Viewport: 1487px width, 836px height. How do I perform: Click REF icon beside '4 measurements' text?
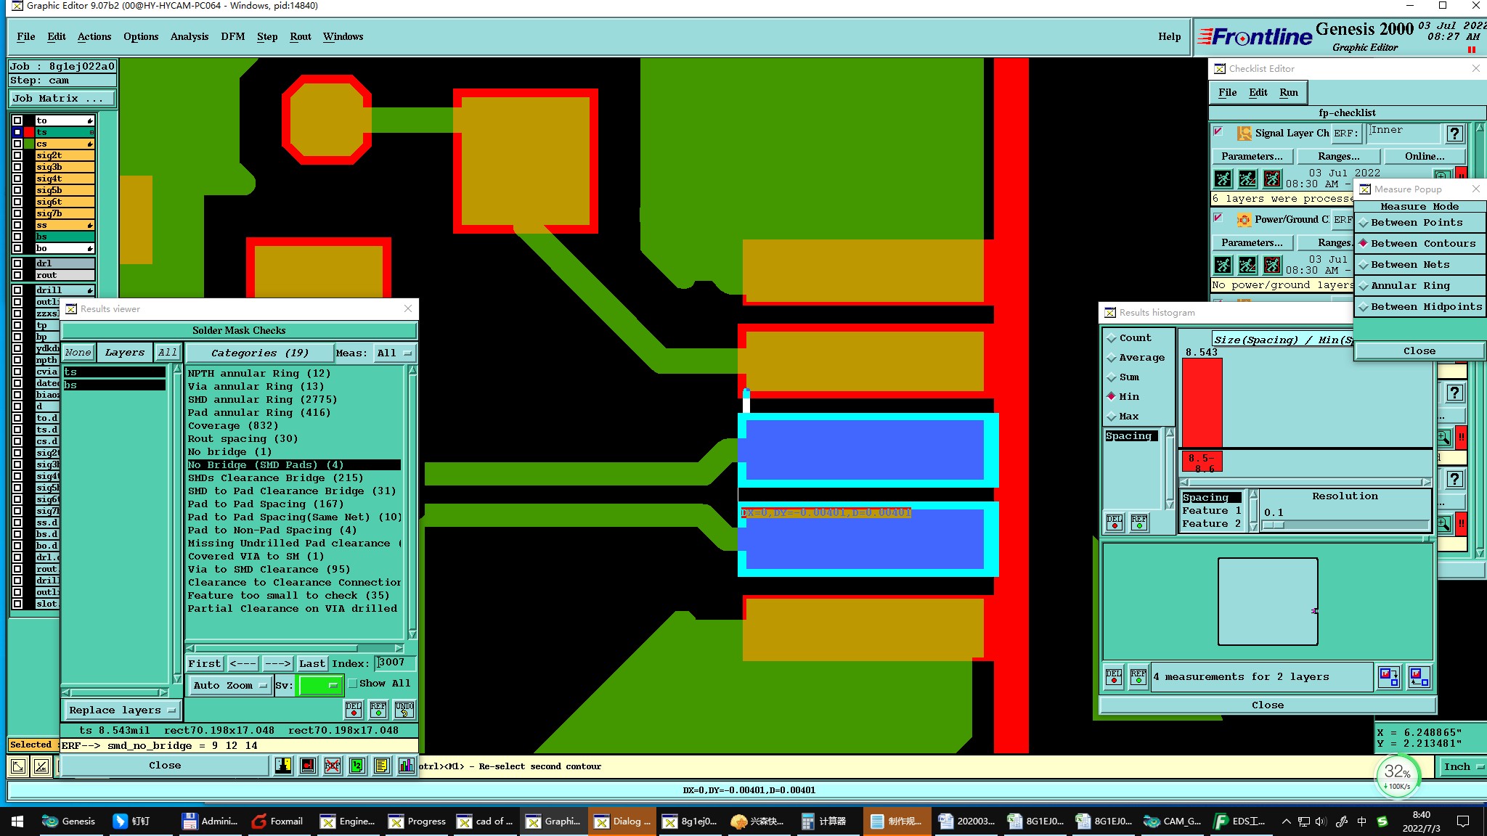(1138, 677)
